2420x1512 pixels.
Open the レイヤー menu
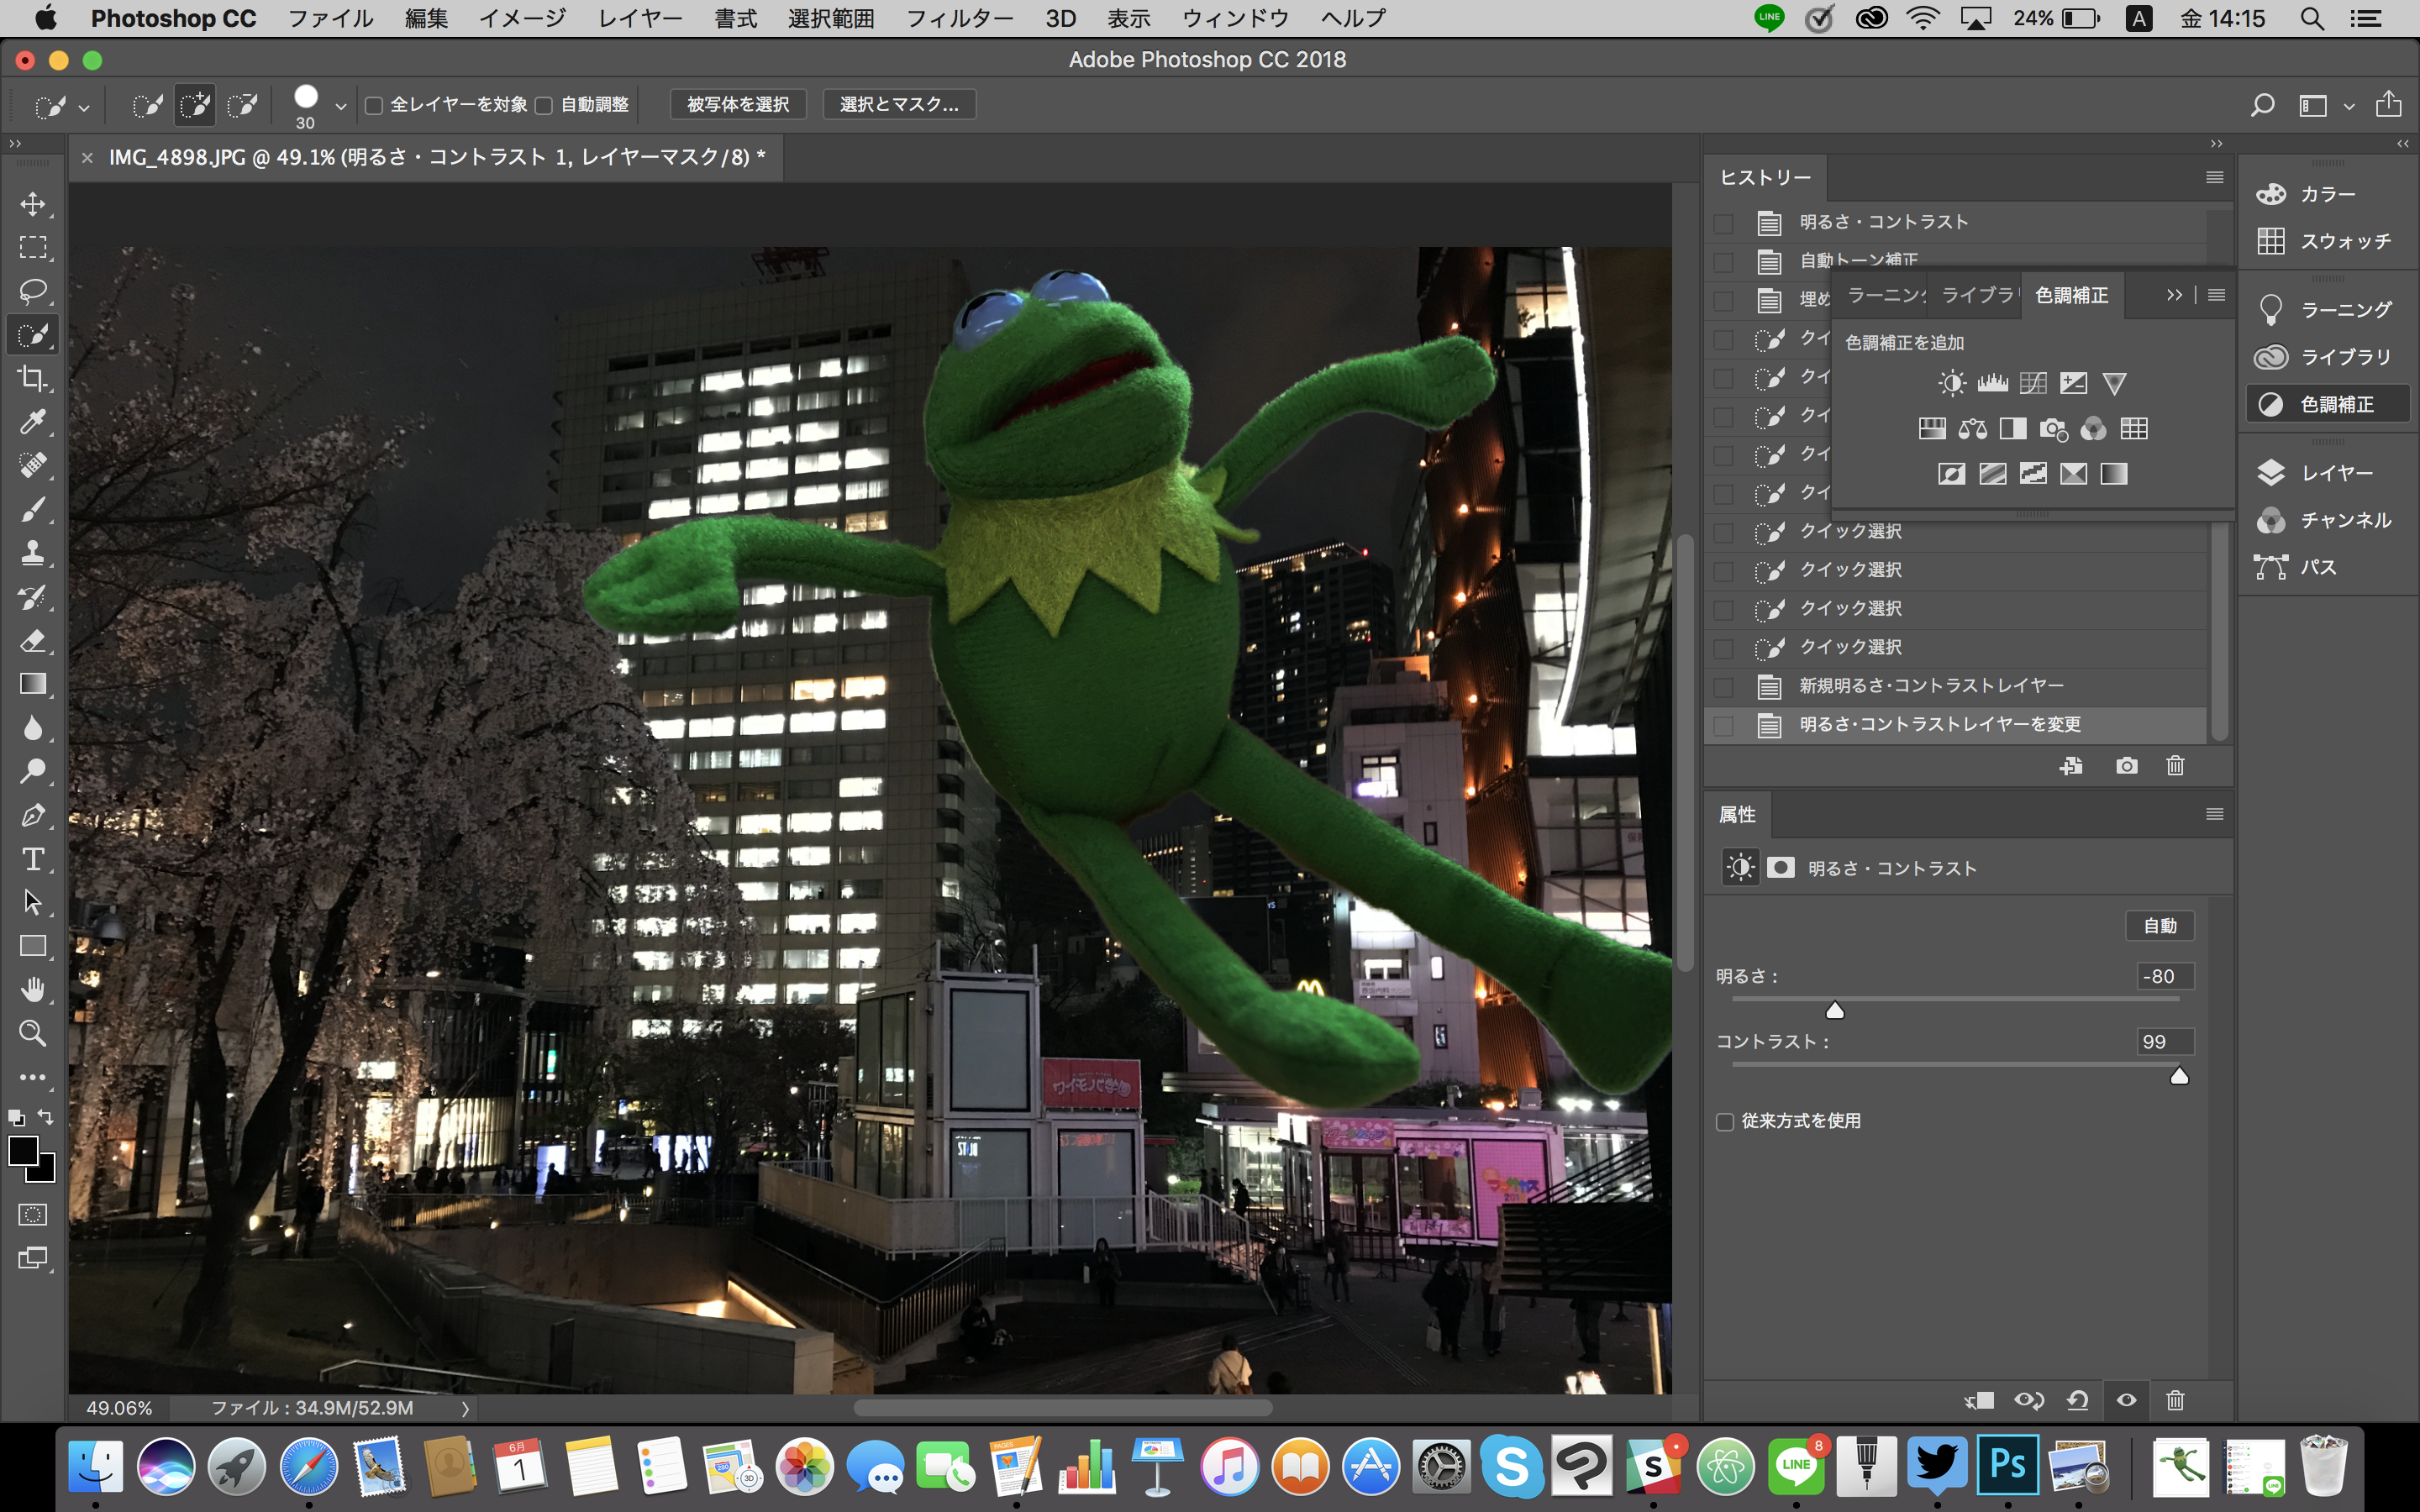coord(640,18)
